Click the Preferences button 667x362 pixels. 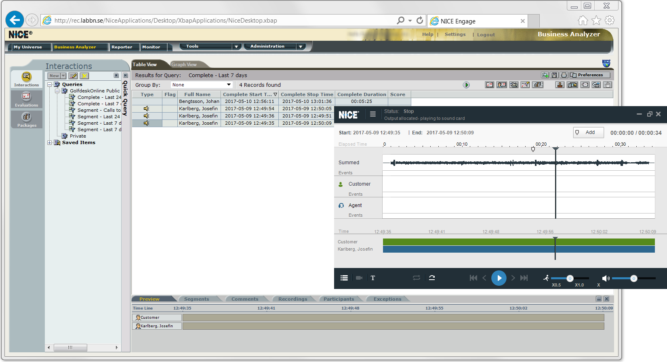click(590, 75)
